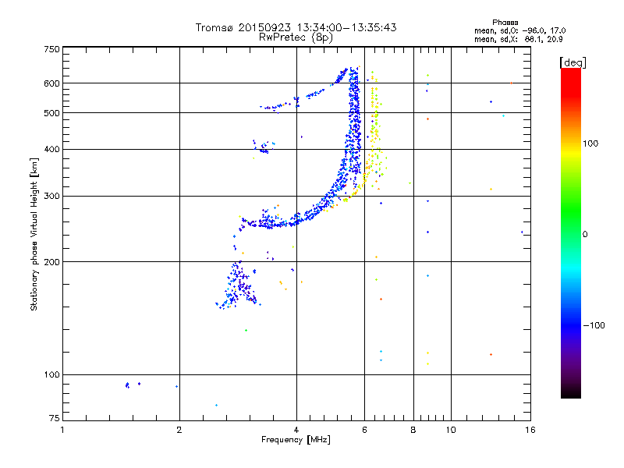This screenshot has width=624, height=468.
Task: Click the 'mean, sd,X: 88.1, 20.9' text
Action: pyautogui.click(x=518, y=40)
